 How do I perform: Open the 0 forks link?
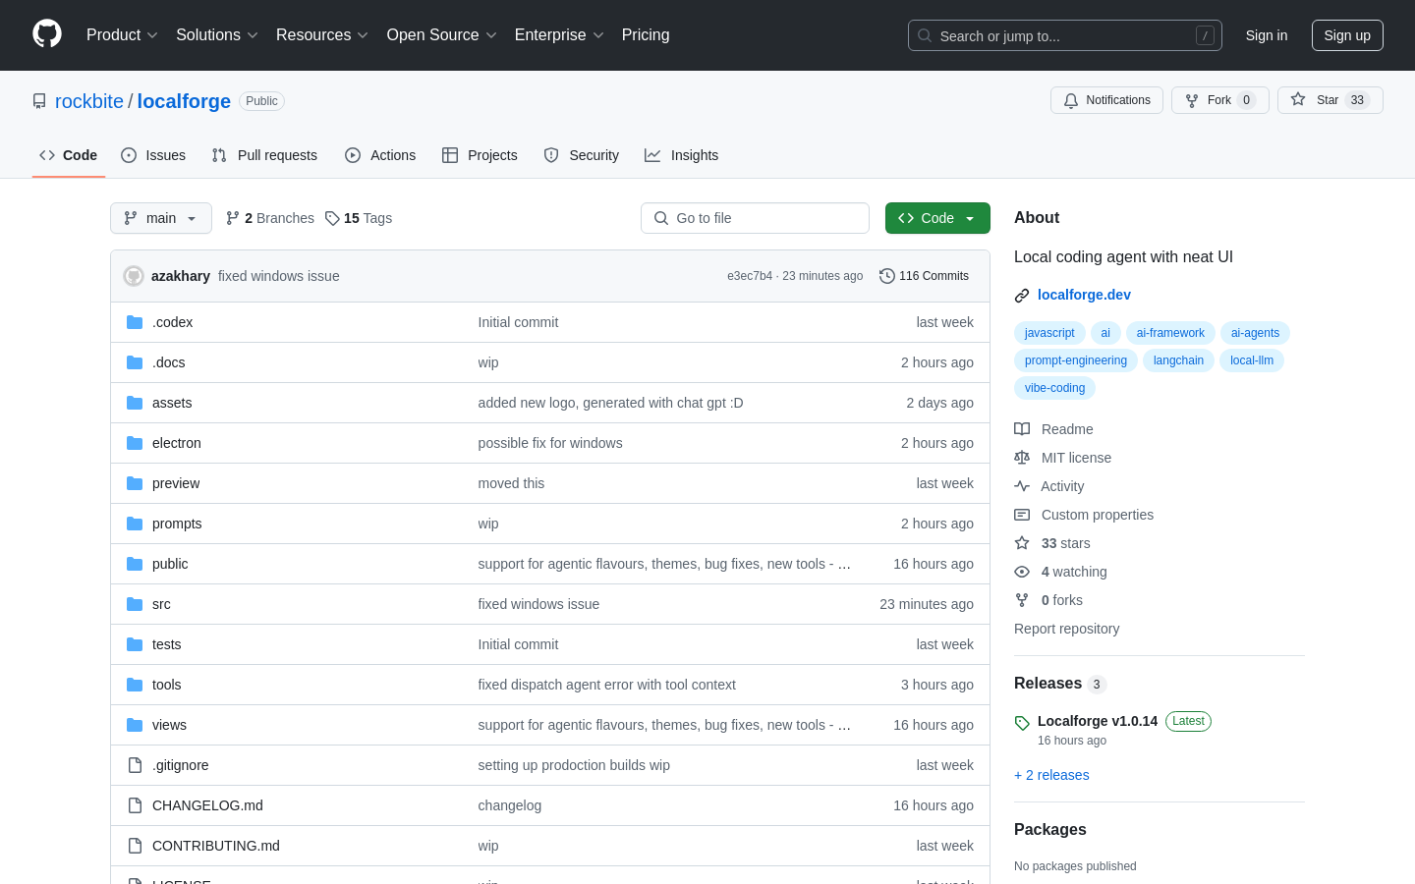coord(1061,600)
